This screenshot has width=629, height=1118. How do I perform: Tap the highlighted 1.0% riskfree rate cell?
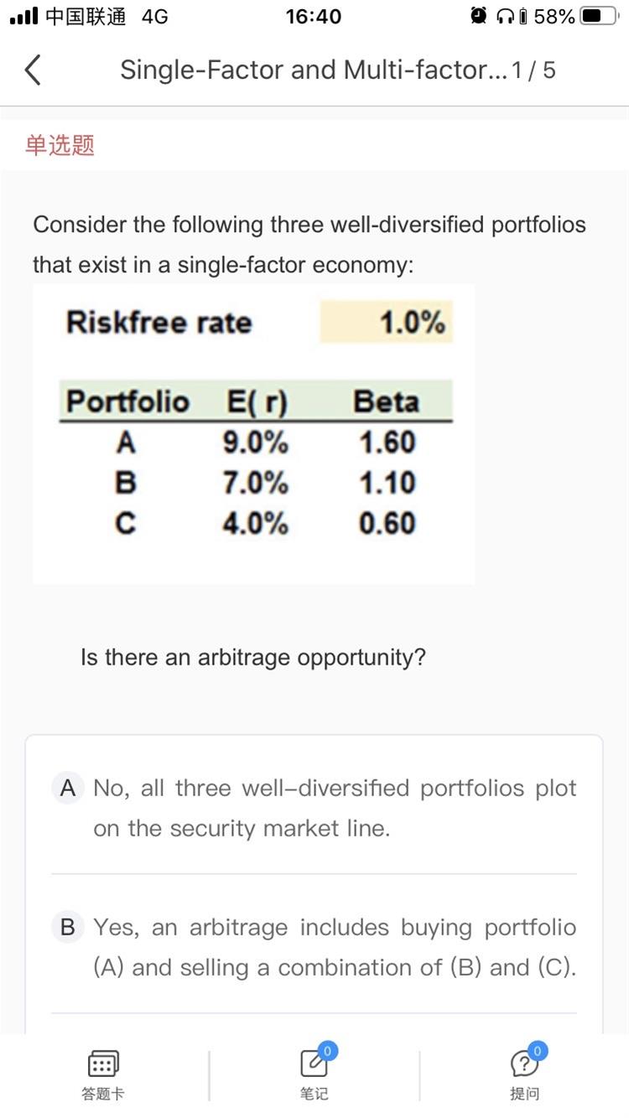coord(386,322)
